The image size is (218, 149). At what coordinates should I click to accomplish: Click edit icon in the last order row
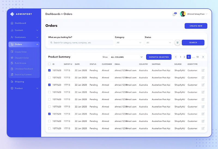point(203,128)
